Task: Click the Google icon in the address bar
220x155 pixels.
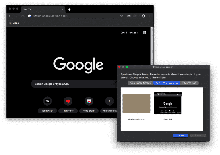Action: (30, 16)
